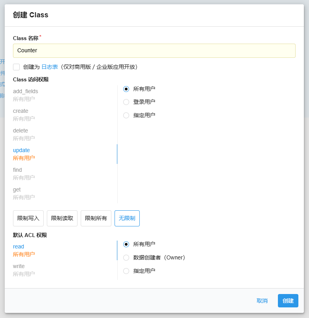Click the 限制写入 button
This screenshot has height=318, width=309.
tap(28, 218)
